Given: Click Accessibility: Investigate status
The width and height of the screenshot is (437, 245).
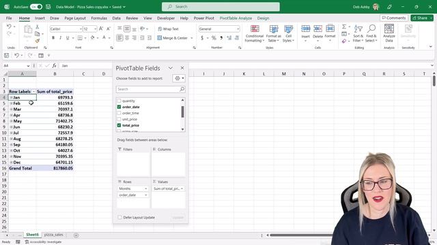Looking at the screenshot, I should tap(43, 242).
